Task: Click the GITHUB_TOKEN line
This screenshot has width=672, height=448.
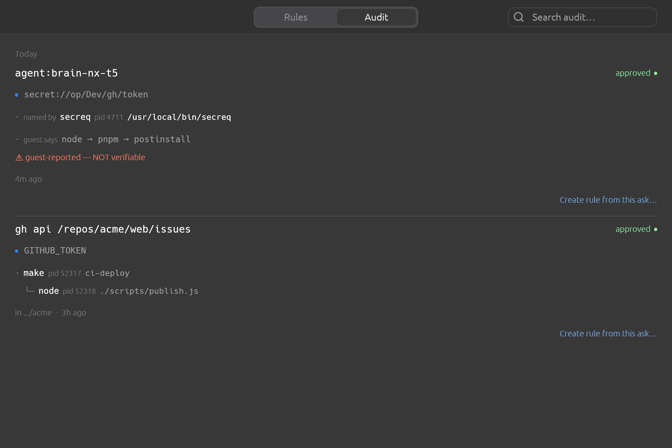Action: click(55, 251)
